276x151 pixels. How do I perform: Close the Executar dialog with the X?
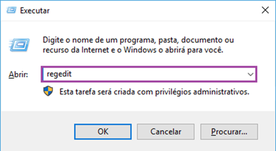(265, 10)
